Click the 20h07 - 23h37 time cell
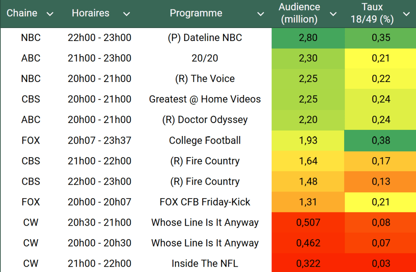The width and height of the screenshot is (416, 272). [x=100, y=140]
